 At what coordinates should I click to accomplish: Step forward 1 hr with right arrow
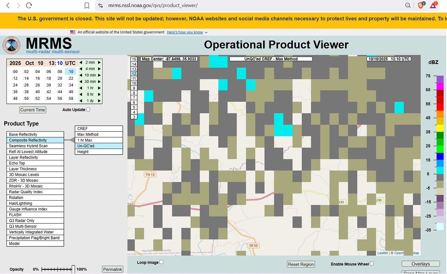click(99, 88)
